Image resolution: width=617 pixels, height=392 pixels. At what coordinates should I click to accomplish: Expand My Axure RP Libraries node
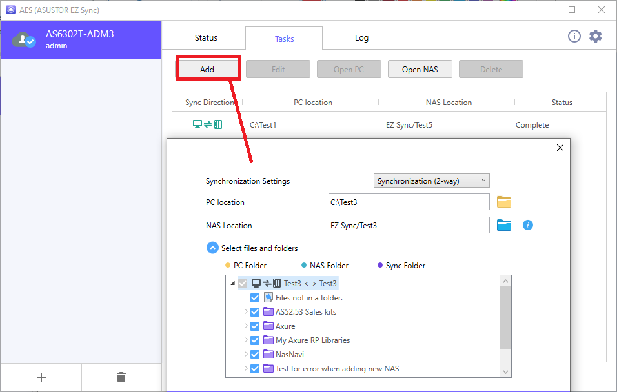tap(245, 340)
